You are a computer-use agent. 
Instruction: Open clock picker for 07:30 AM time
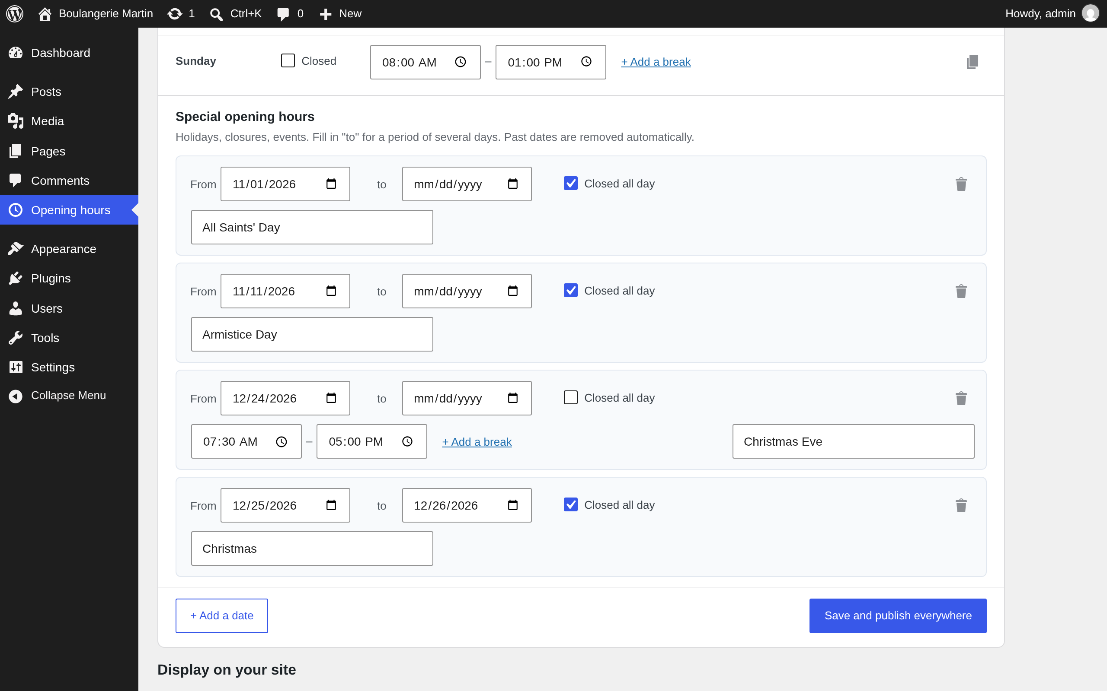[282, 441]
